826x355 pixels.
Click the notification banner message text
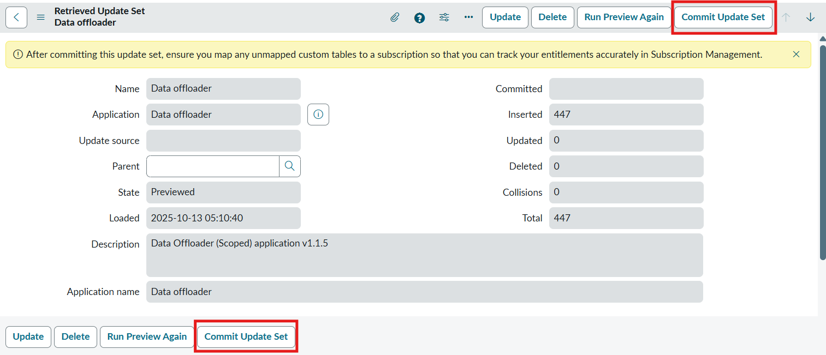tap(394, 55)
